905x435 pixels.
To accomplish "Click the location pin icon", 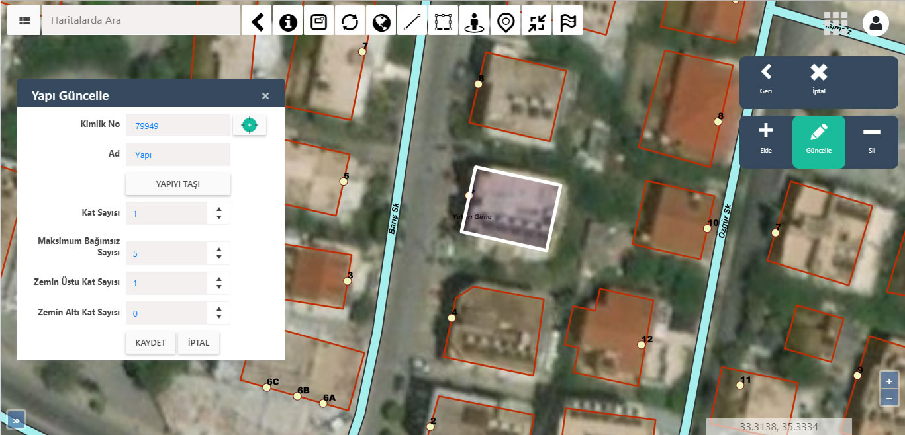I will 506,20.
